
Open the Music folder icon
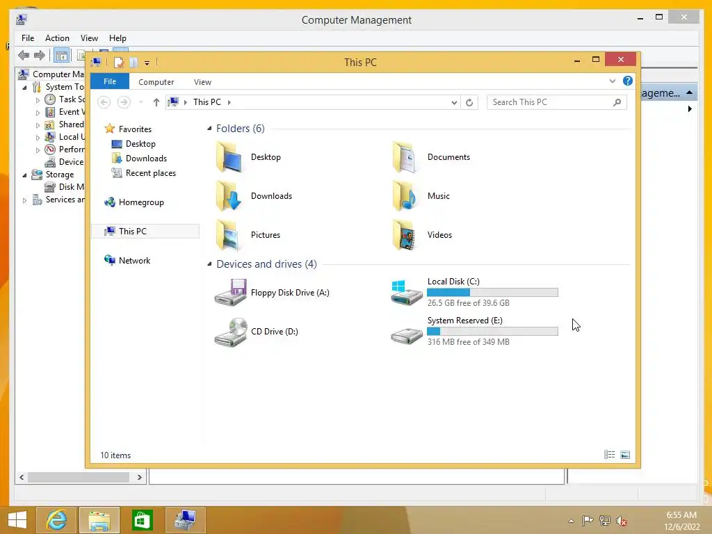(405, 196)
